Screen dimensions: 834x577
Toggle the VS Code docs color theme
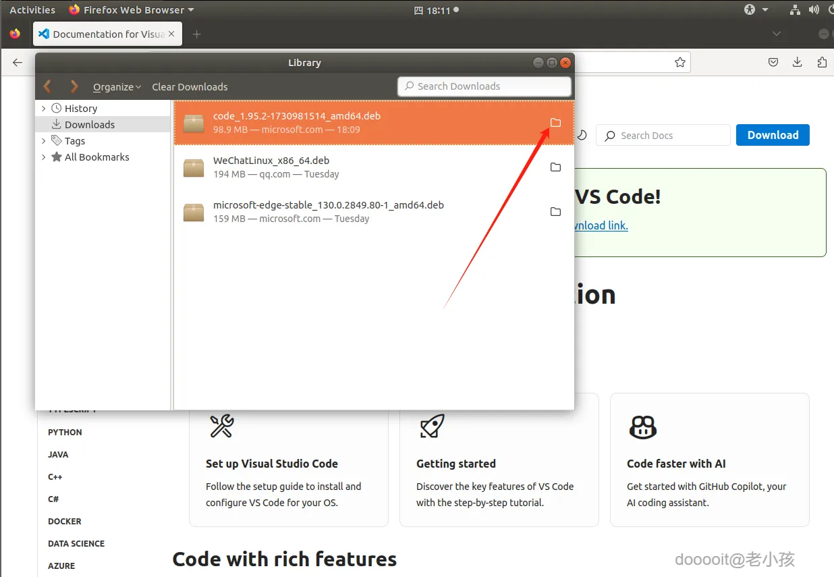582,135
